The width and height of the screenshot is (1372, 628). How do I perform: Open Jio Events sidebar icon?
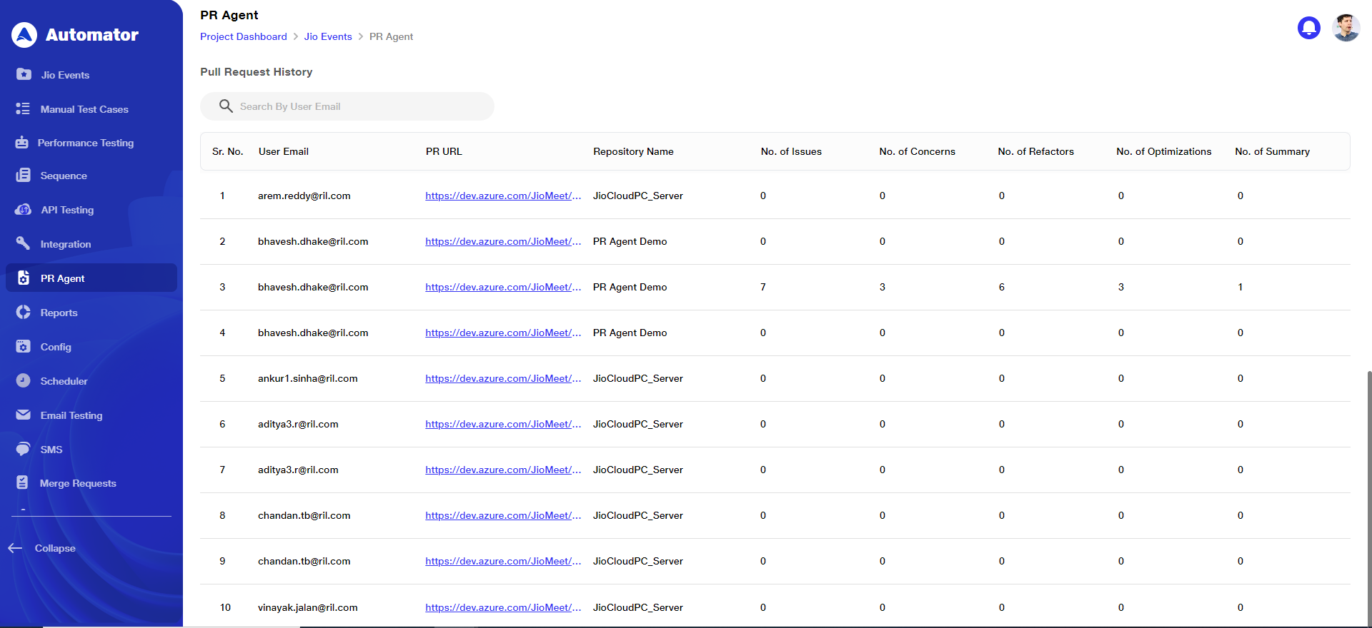[24, 74]
